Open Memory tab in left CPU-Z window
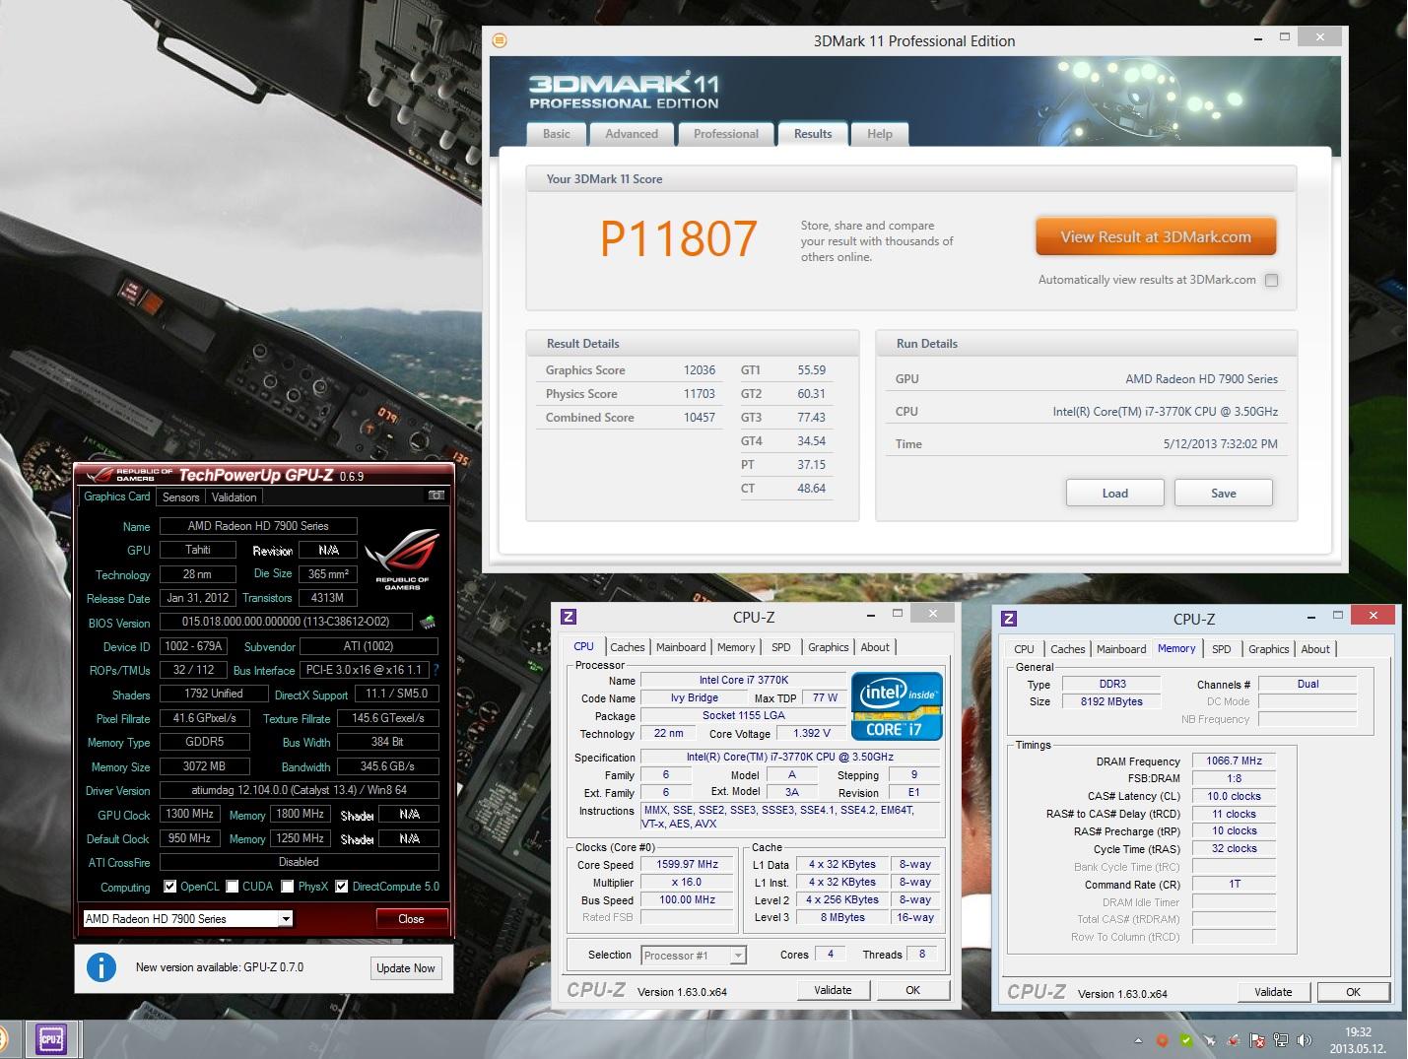 [x=736, y=647]
